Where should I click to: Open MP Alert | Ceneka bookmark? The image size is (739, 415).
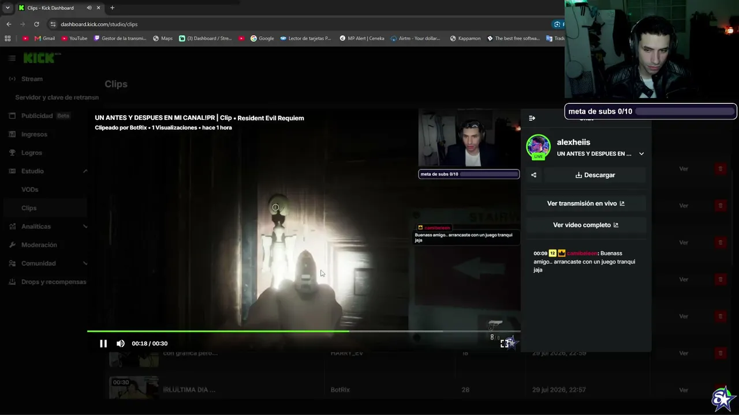[x=362, y=39]
